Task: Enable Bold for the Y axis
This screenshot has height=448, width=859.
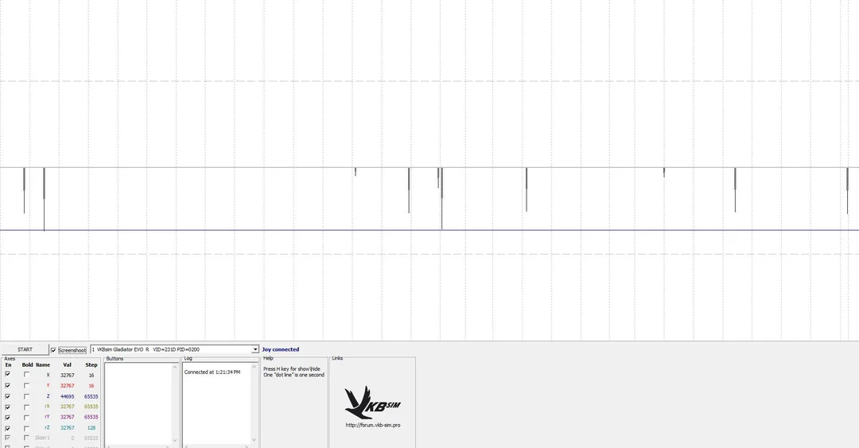Action: pos(26,385)
